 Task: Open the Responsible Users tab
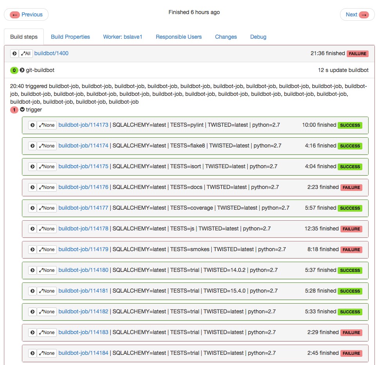[x=178, y=36]
